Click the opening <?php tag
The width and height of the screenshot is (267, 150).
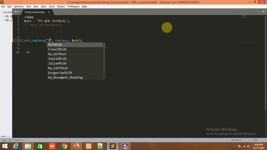[29, 17]
